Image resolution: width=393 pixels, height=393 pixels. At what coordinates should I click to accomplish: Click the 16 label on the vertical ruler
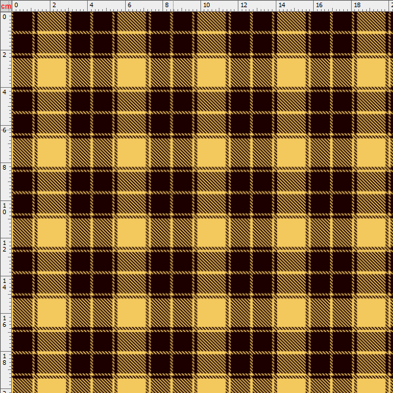pos(5,322)
